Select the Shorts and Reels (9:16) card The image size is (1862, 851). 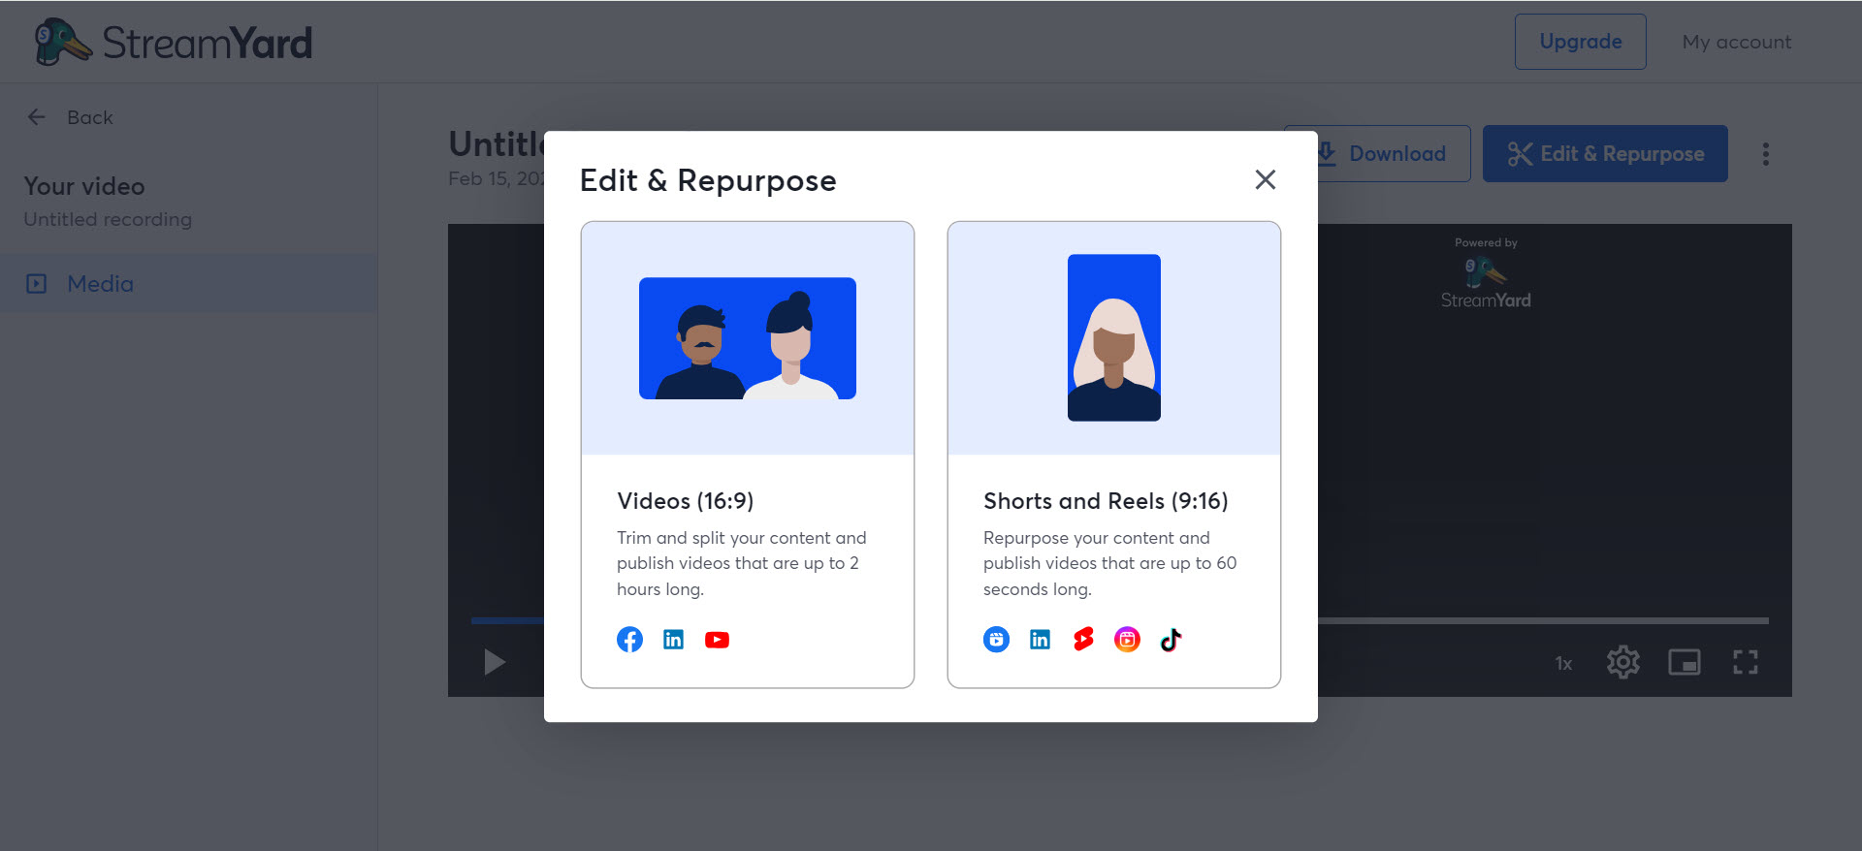1114,455
